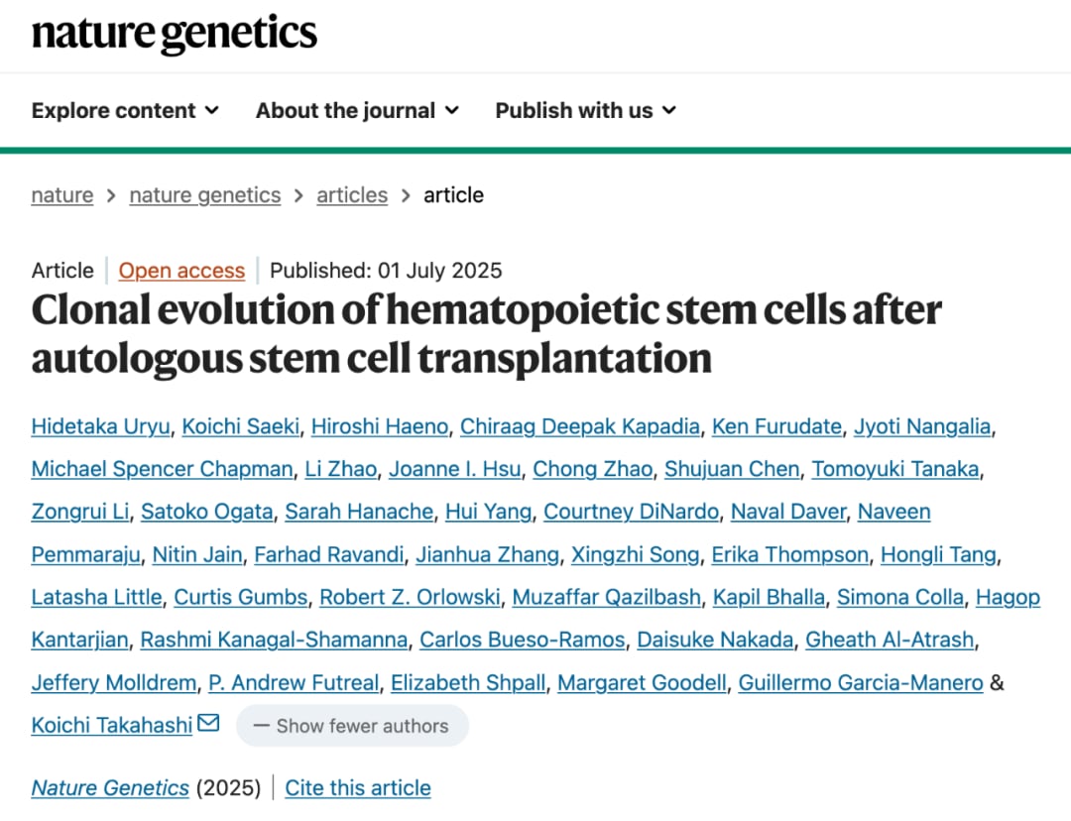
Task: Open author Hidetaka Uryu's profile
Action: tap(99, 426)
